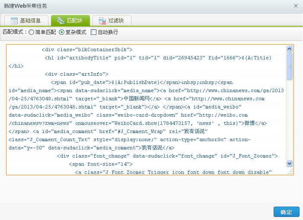
Task: Click the chart icon on 过滤块 tab
Action: point(102,21)
